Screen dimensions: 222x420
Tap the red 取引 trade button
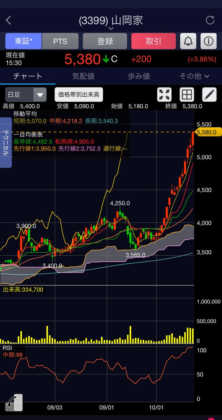153,41
